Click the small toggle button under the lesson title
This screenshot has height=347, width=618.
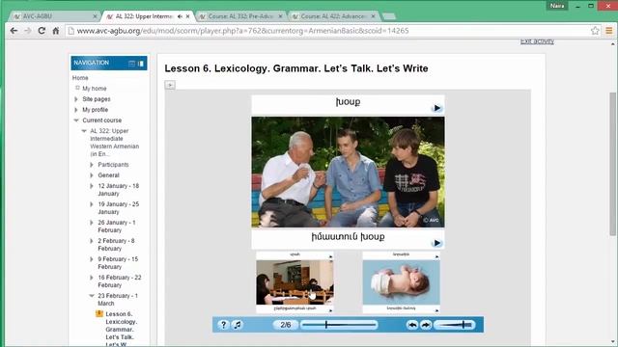pos(170,85)
